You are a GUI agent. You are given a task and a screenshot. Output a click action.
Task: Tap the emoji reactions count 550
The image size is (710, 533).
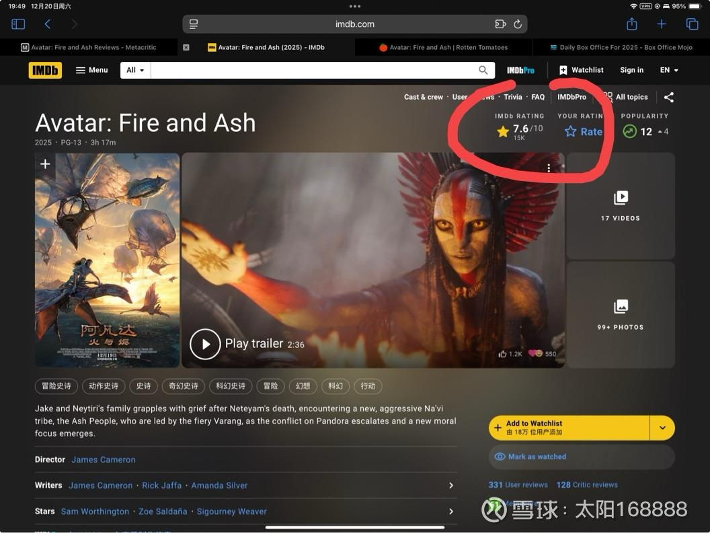[543, 353]
